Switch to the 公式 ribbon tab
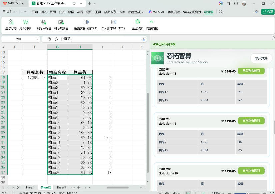 coord(62,12)
